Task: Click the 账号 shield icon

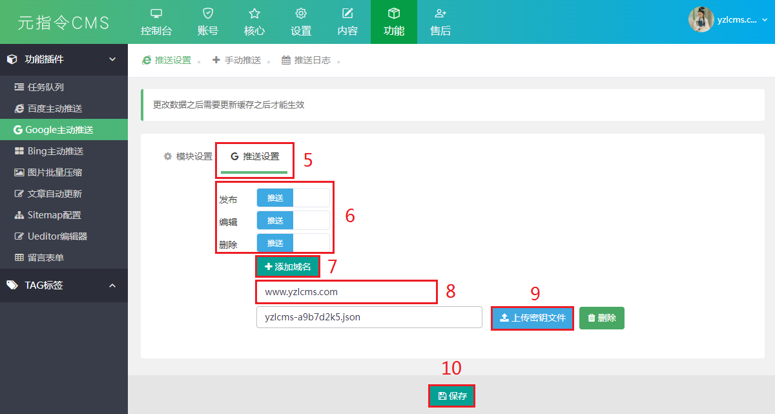Action: tap(207, 14)
